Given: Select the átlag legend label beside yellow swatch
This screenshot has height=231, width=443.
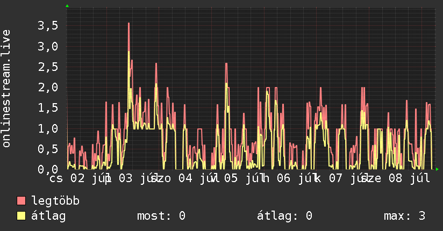Looking at the screenshot, I should pyautogui.click(x=48, y=216).
